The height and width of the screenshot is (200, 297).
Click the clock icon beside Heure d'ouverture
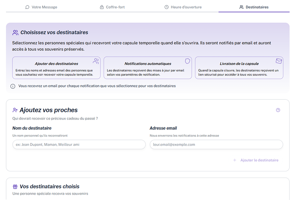click(x=166, y=7)
